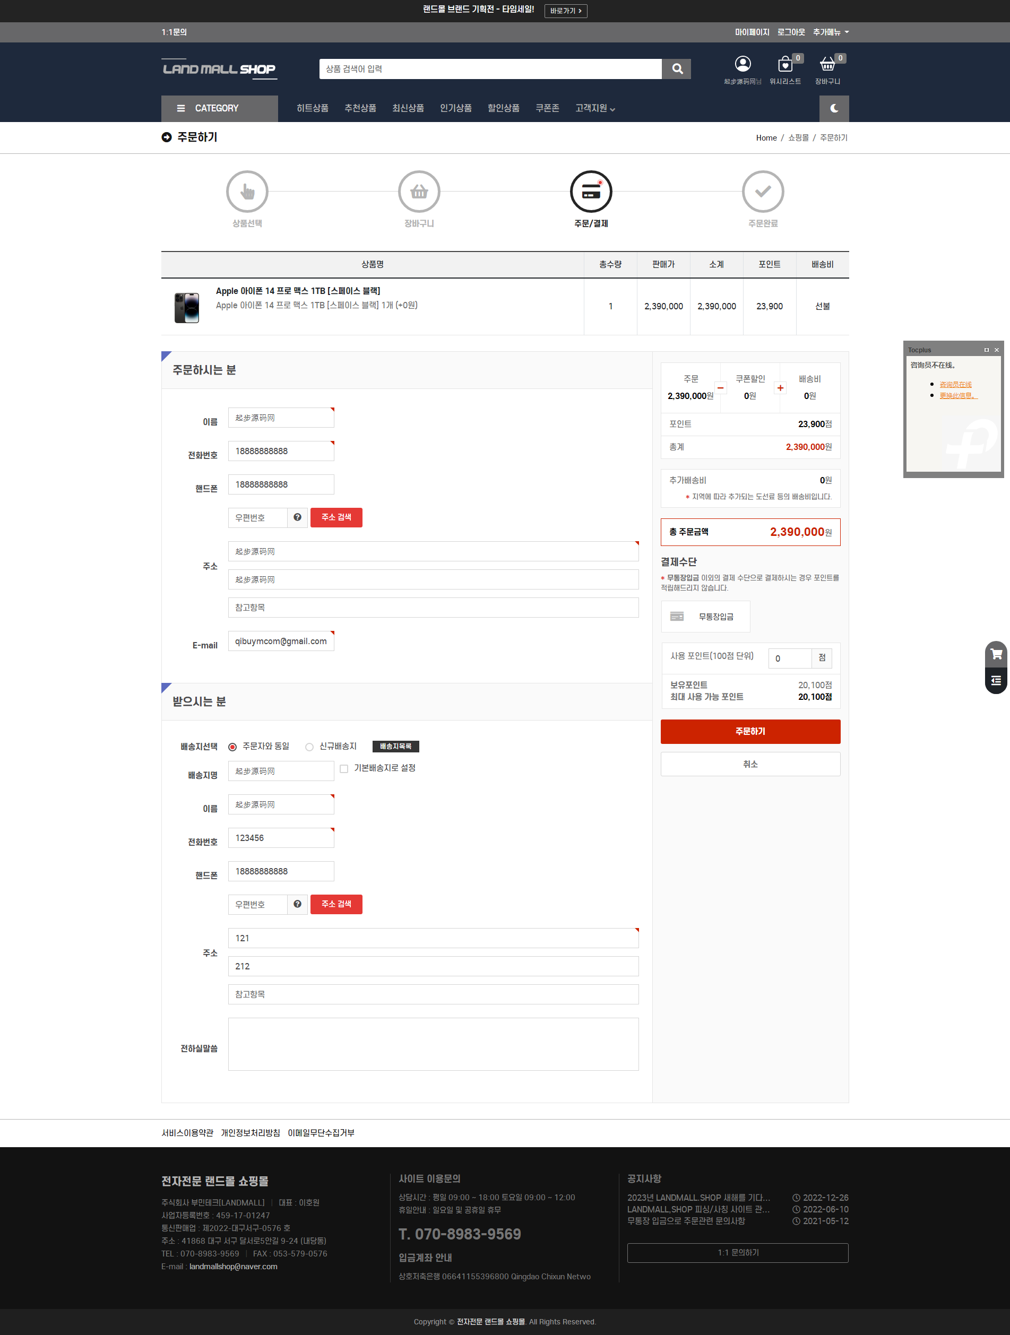Open the 최신상품 menu
The height and width of the screenshot is (1335, 1010).
408,108
